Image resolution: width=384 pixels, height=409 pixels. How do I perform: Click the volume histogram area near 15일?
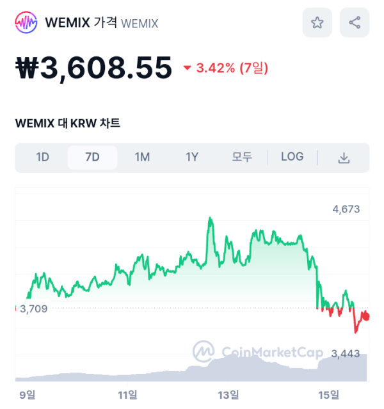pyautogui.click(x=329, y=371)
